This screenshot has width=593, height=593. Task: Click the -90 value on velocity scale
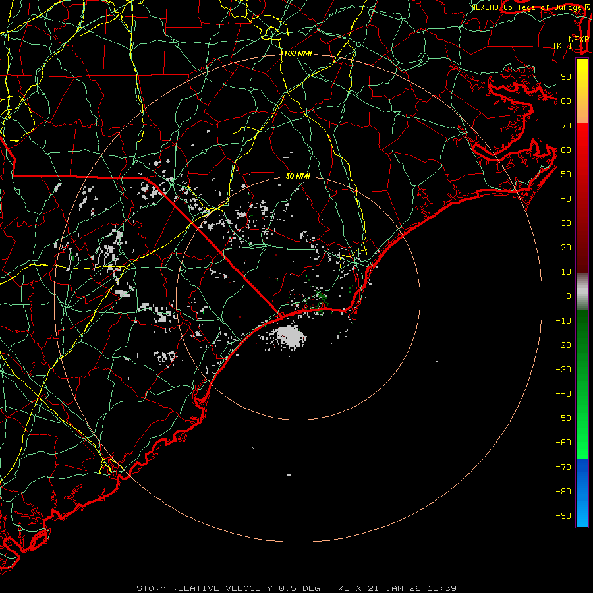pyautogui.click(x=563, y=516)
